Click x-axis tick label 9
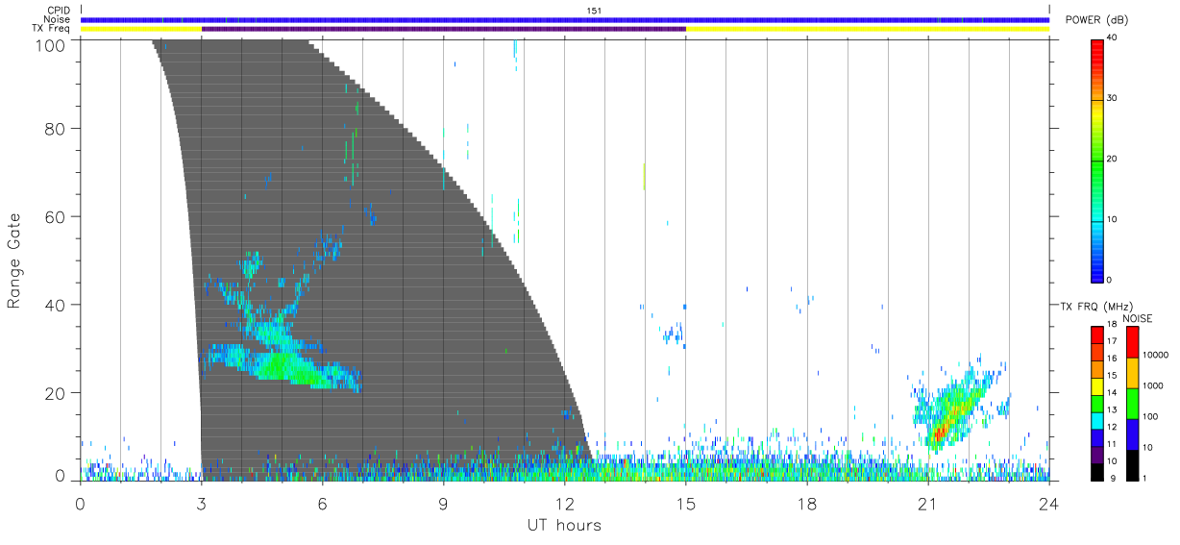 (444, 502)
